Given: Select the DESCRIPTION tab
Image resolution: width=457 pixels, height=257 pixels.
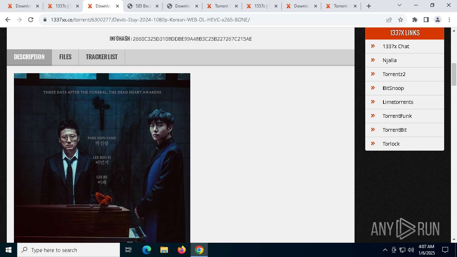Looking at the screenshot, I should point(29,57).
